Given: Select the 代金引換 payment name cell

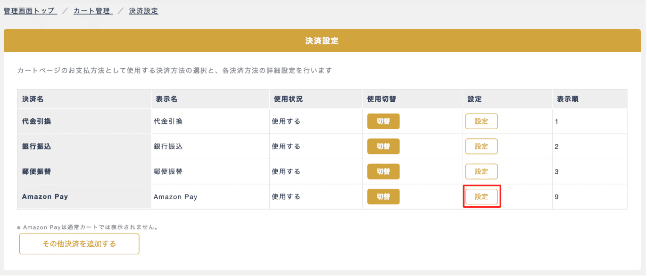Looking at the screenshot, I should 36,121.
